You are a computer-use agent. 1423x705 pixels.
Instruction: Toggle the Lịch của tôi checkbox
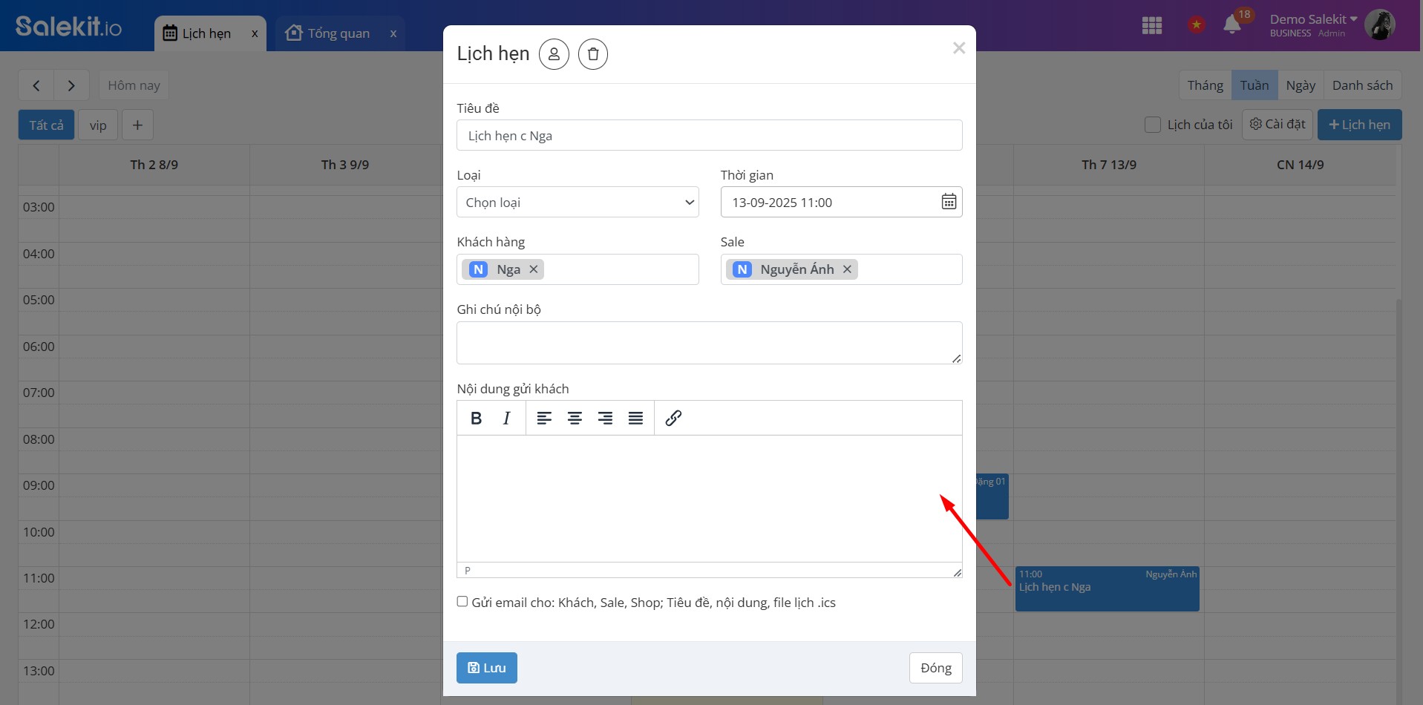click(x=1153, y=125)
